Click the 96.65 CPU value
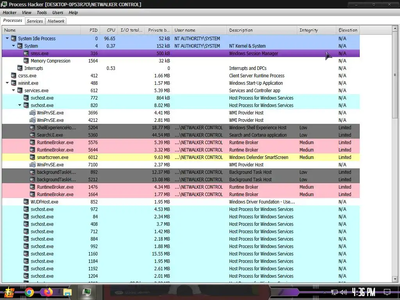 [110, 39]
